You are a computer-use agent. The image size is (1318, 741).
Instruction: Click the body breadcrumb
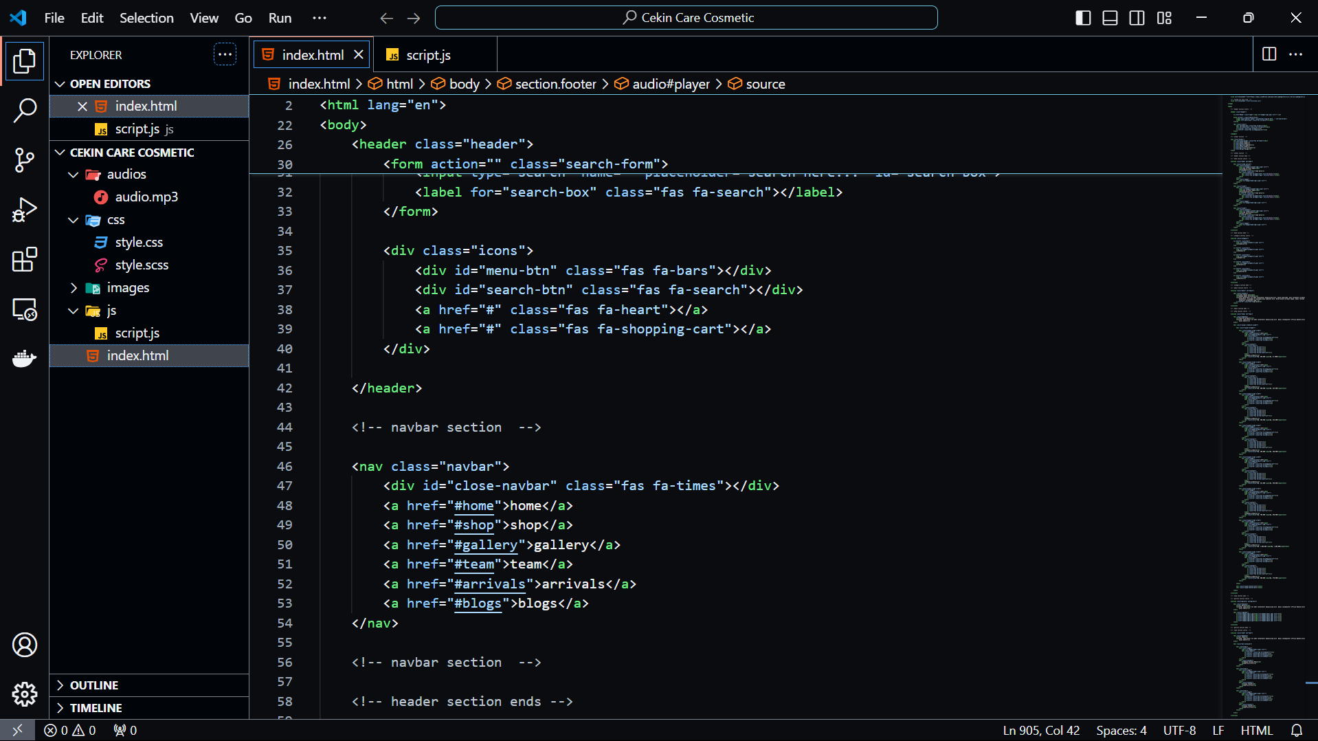click(x=456, y=84)
